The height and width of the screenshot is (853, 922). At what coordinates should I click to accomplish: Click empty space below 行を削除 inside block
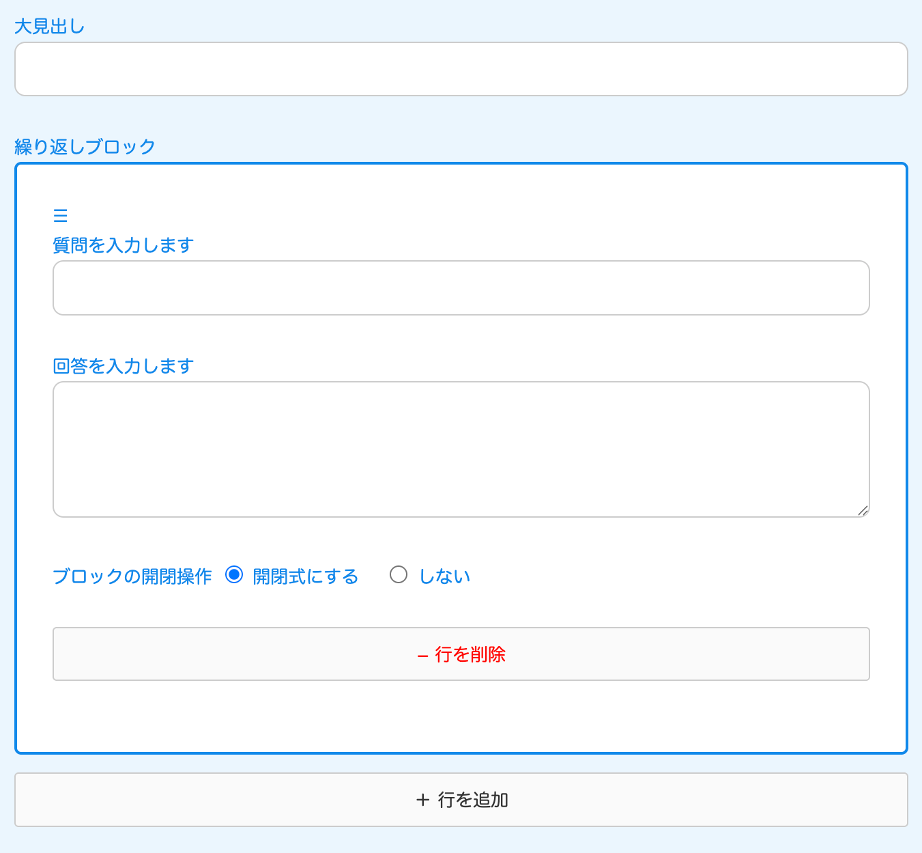click(461, 717)
